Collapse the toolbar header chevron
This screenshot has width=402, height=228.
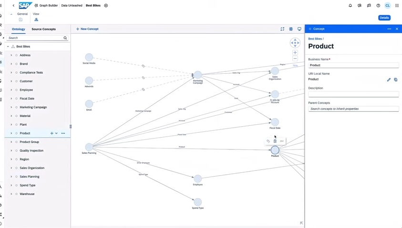pos(11,14)
